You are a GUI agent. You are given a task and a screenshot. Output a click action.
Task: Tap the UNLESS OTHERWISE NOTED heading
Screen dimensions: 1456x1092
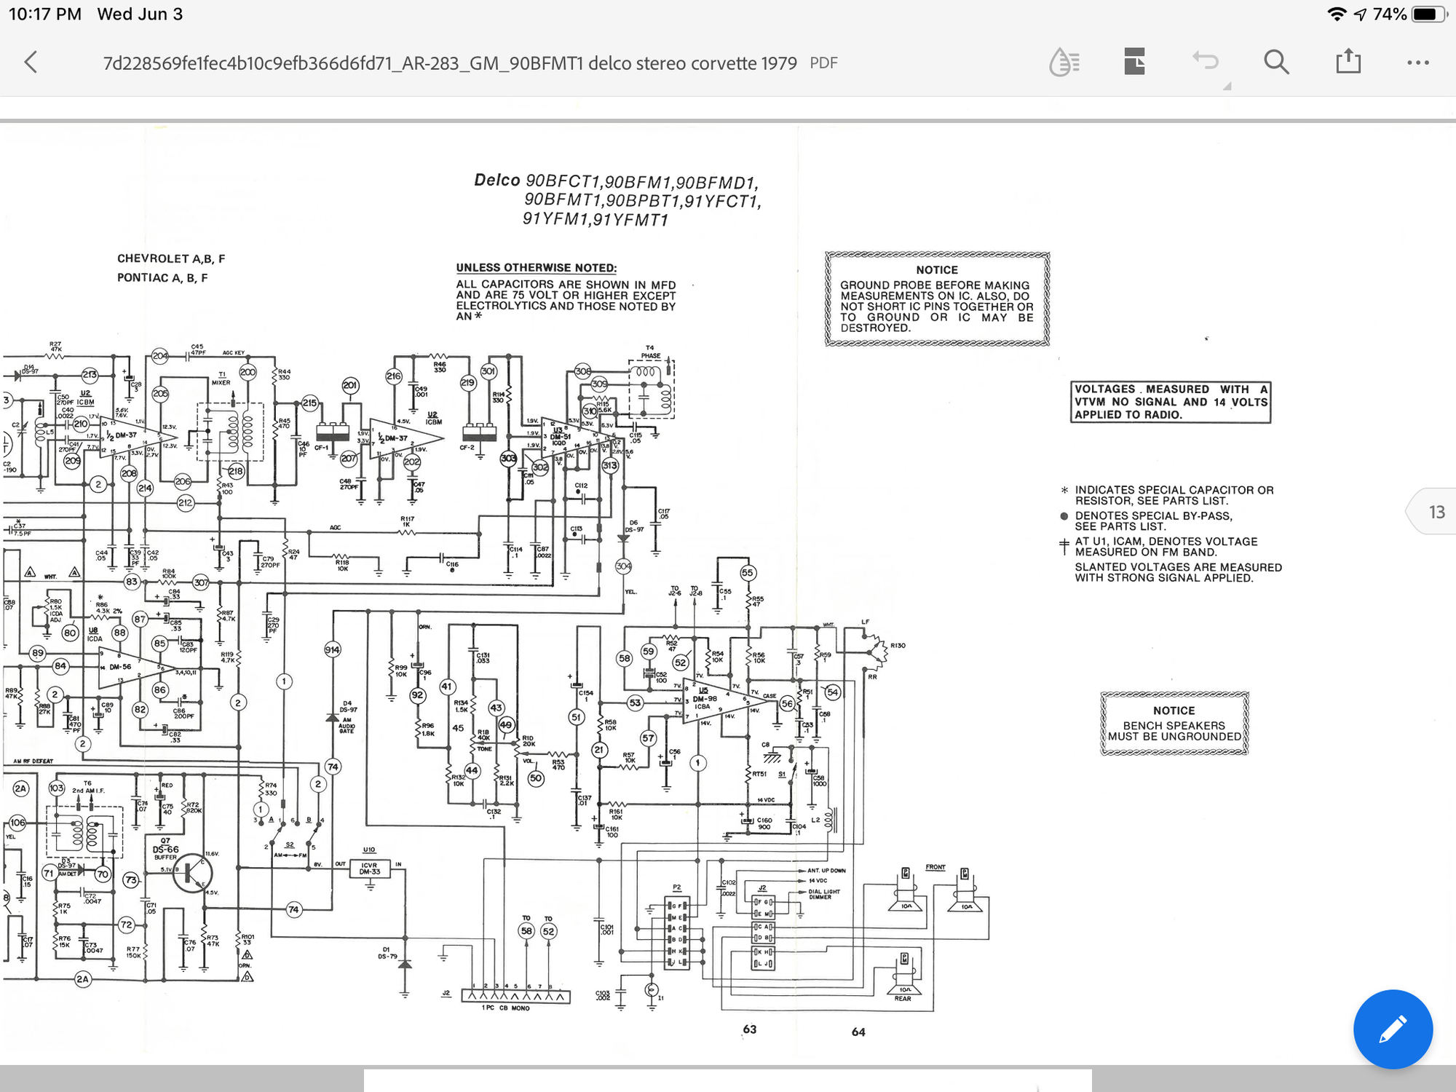(537, 268)
